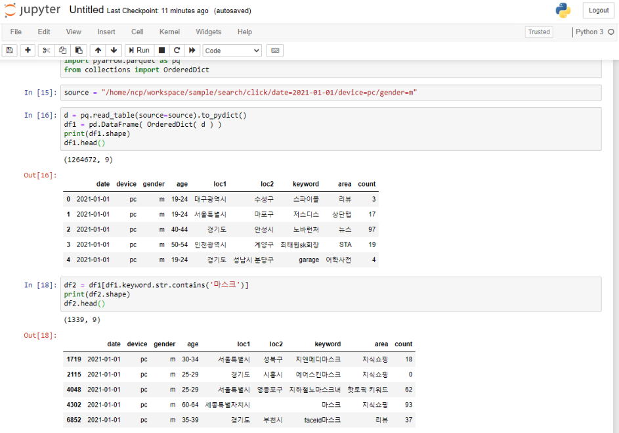Click the Logout button
The image size is (619, 433).
click(x=599, y=11)
